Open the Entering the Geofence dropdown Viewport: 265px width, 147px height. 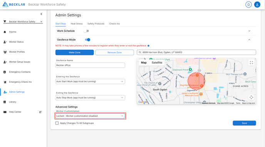[90, 82]
